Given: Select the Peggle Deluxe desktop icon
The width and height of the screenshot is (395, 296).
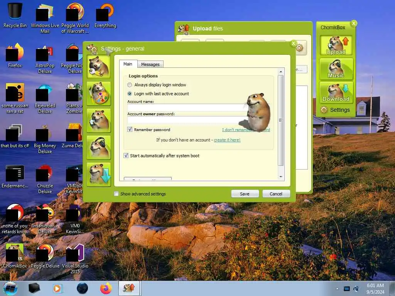Looking at the screenshot, I should point(45,256).
